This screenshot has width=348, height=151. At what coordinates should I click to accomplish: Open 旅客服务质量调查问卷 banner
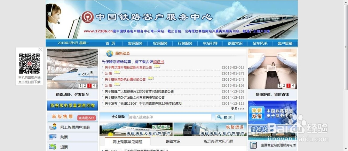point(72,106)
